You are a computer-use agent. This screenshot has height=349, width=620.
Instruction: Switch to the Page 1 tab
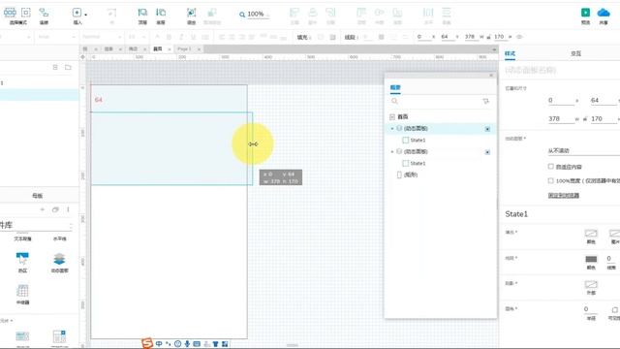point(184,49)
